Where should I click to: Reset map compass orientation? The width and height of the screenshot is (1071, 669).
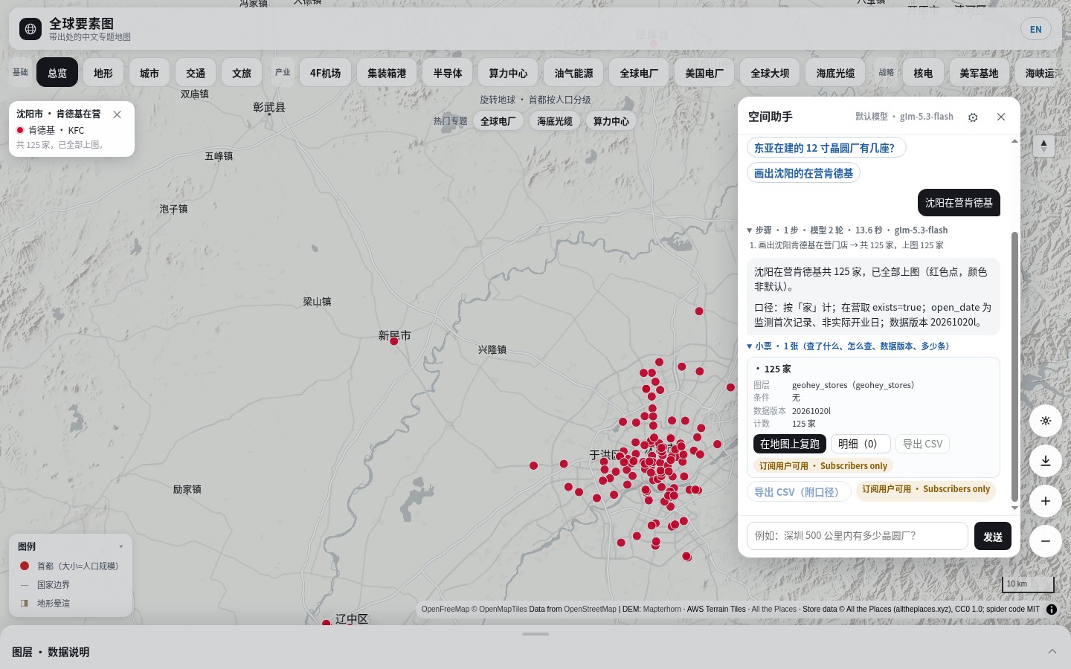(1043, 146)
